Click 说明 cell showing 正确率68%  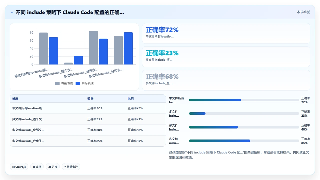tap(135, 130)
